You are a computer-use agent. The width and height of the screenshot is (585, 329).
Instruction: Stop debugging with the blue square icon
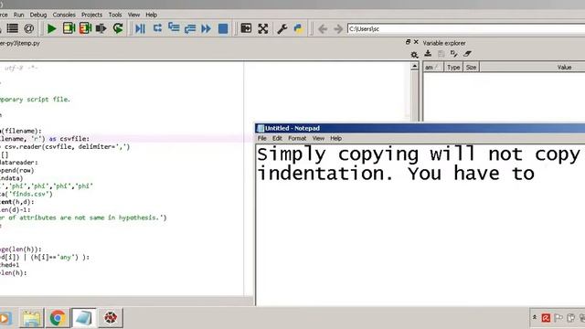coord(223,28)
